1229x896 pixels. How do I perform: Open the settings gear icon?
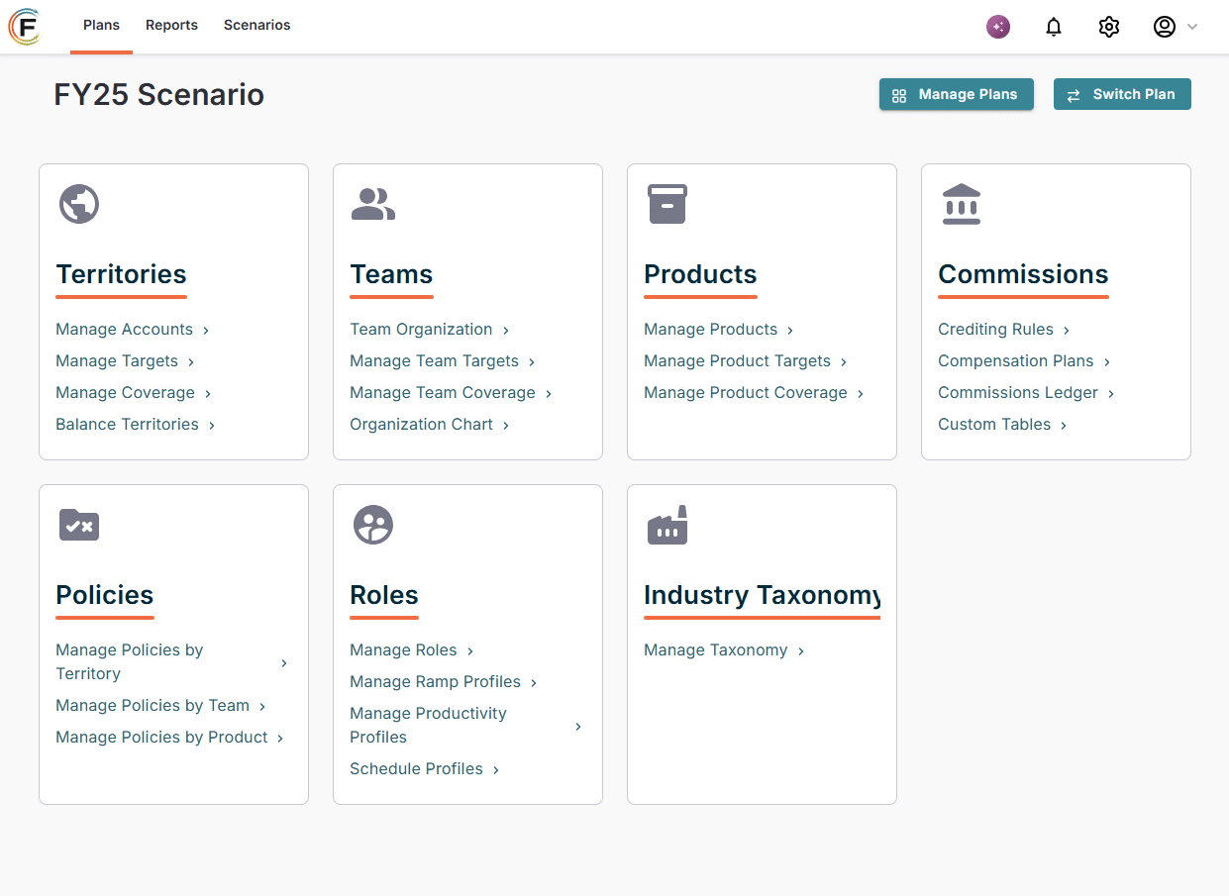tap(1109, 27)
